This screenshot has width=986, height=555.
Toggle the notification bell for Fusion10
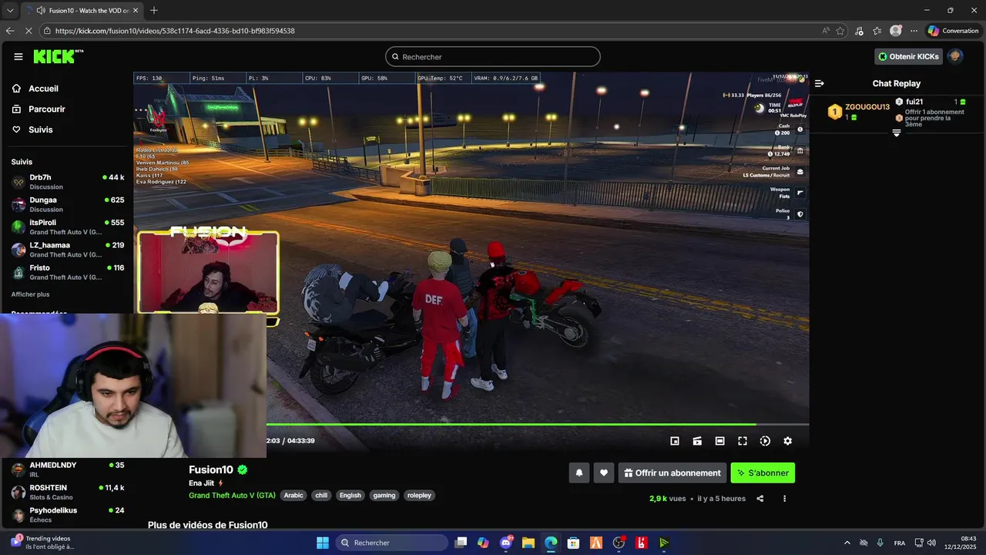(x=579, y=473)
